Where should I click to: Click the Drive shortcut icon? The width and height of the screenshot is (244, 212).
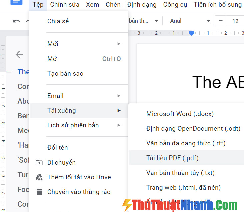coord(39,177)
